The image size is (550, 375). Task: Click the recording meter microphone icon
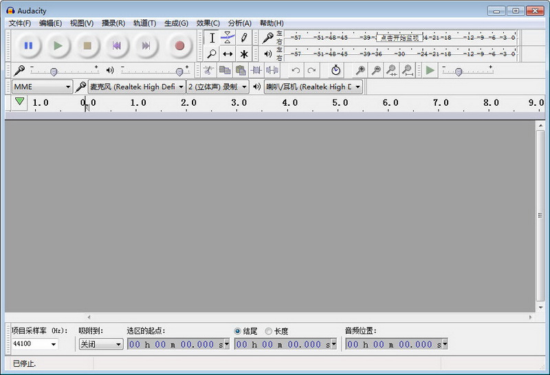268,38
